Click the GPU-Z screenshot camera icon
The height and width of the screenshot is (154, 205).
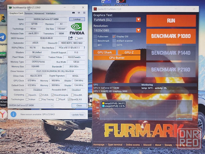(x=73, y=13)
